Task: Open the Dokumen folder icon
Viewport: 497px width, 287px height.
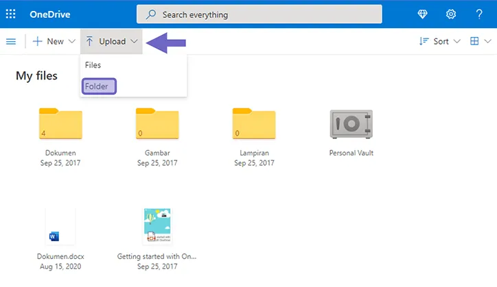Action: pos(60,123)
